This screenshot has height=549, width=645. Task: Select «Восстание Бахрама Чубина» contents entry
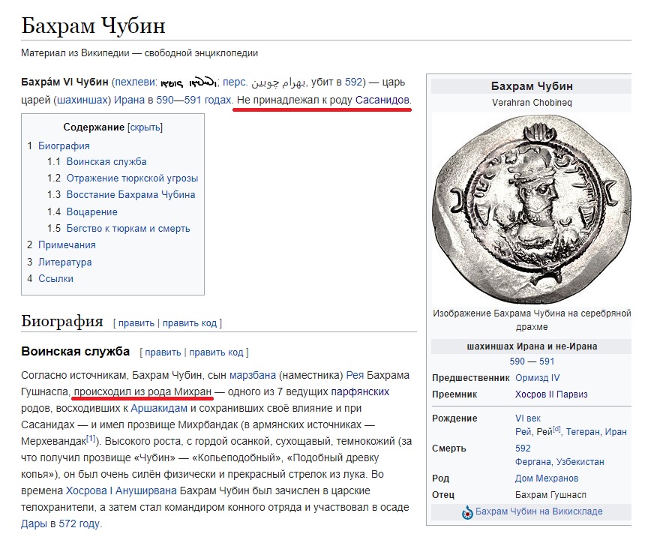point(130,195)
